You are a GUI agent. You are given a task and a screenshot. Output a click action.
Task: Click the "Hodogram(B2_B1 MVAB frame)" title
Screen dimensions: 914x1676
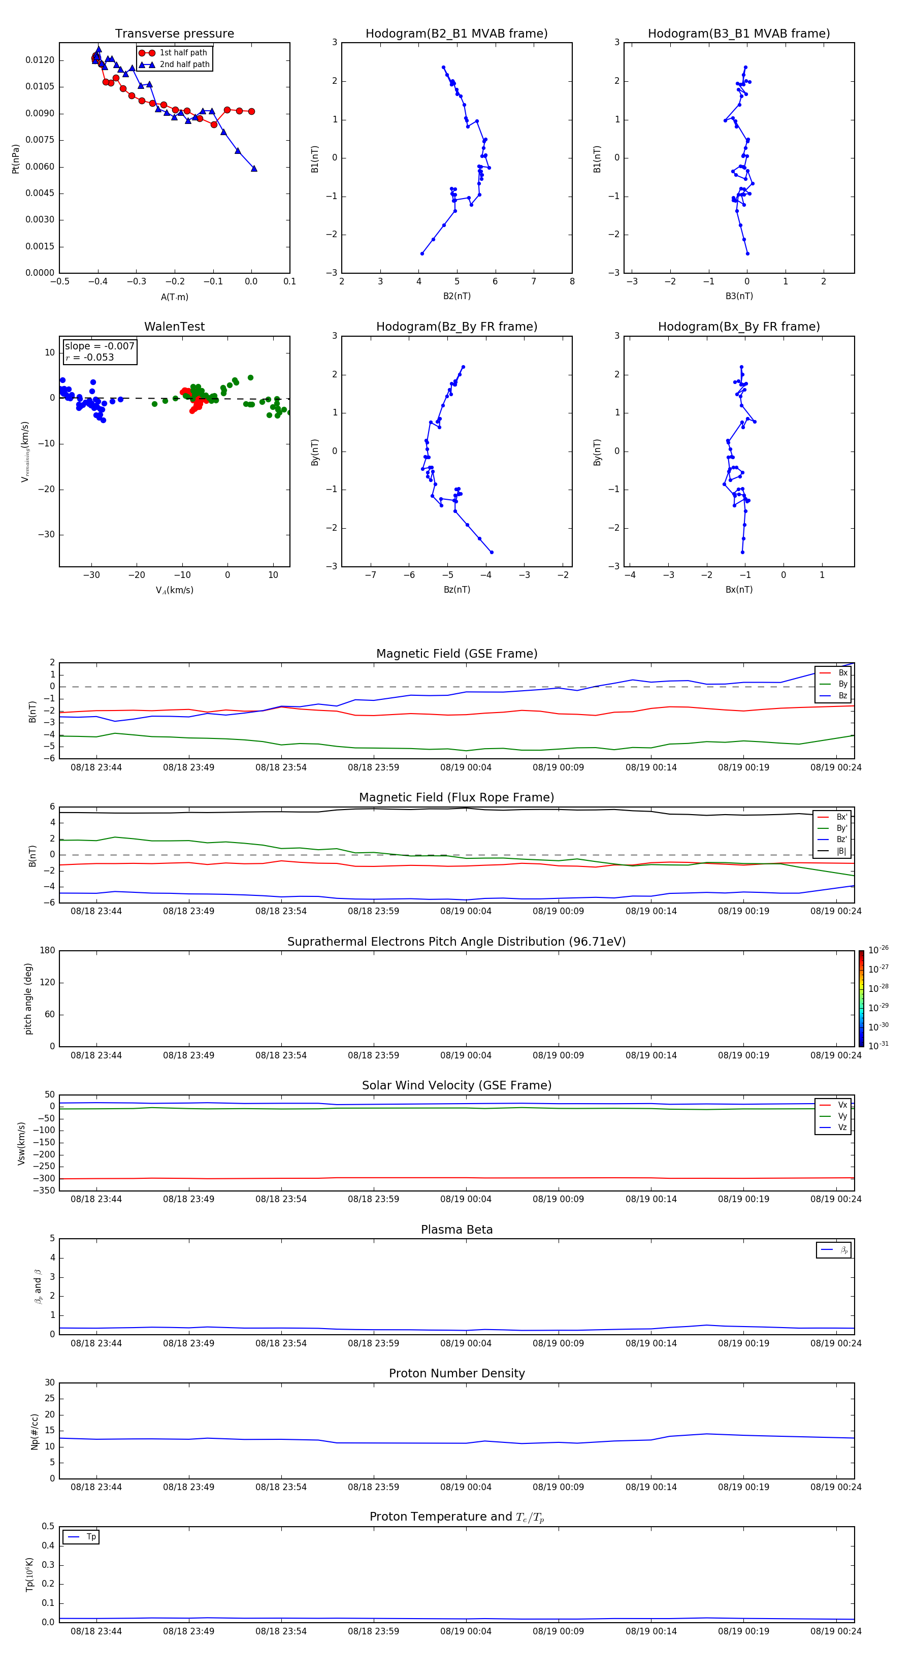(456, 34)
